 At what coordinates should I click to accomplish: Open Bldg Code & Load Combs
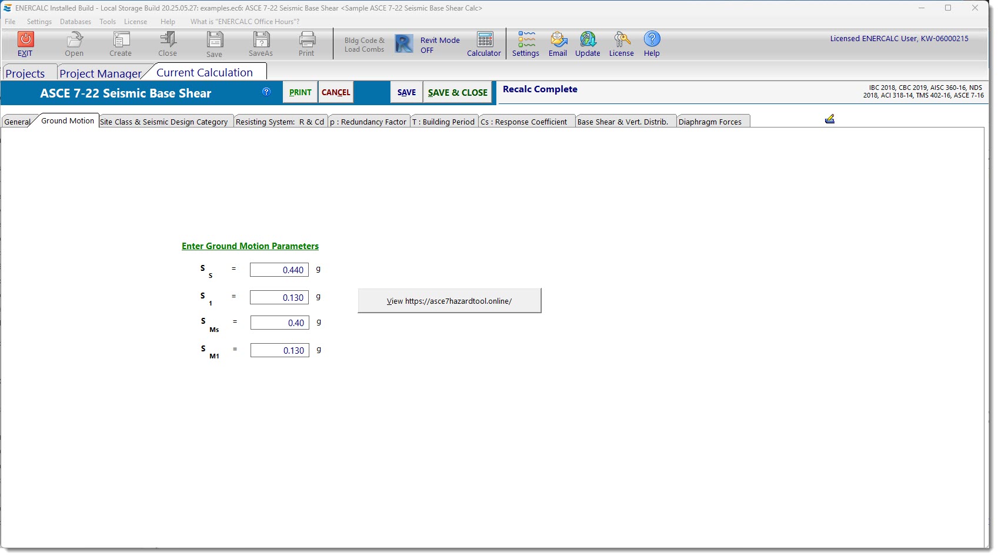[364, 45]
